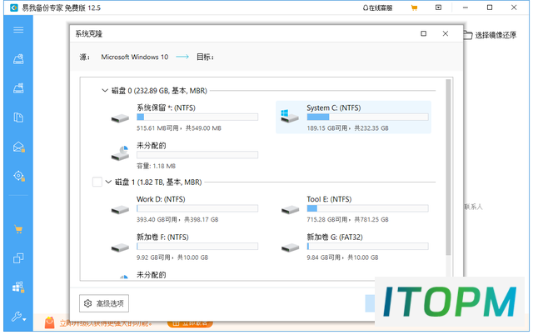Minimize the main application window

pos(466,7)
